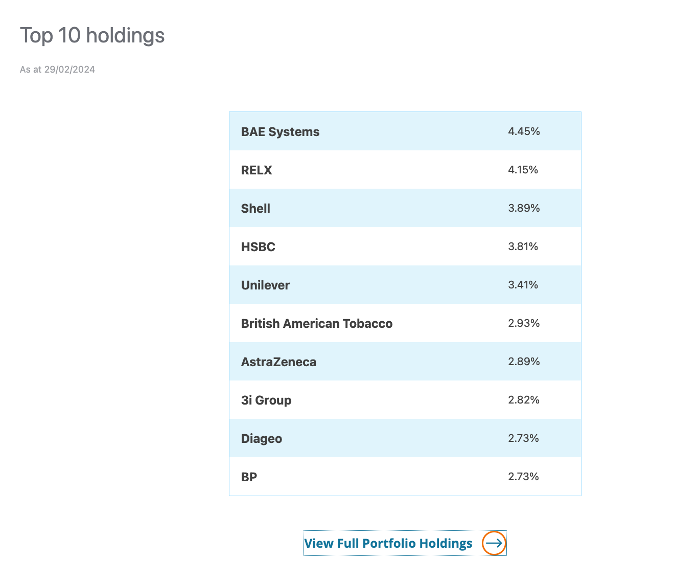Click Shell 3.89% percentage figure

524,208
